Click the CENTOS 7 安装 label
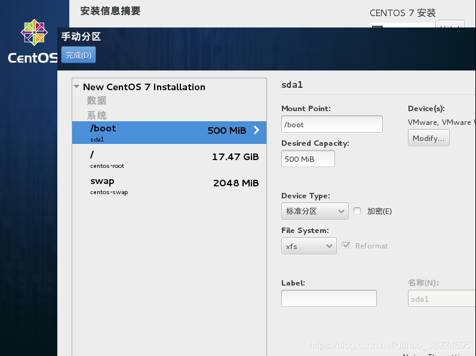476x356 pixels. click(x=403, y=13)
